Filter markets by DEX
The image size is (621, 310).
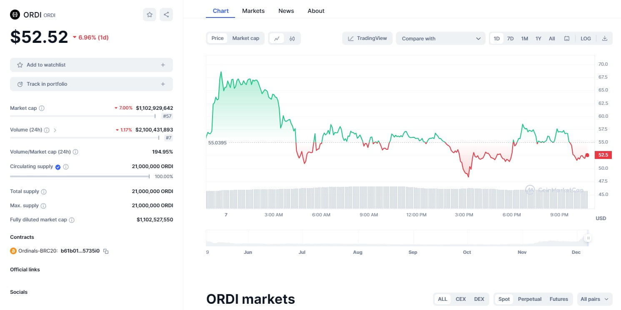point(479,299)
